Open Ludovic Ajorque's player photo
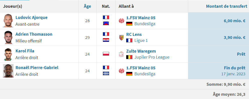 (8, 21)
